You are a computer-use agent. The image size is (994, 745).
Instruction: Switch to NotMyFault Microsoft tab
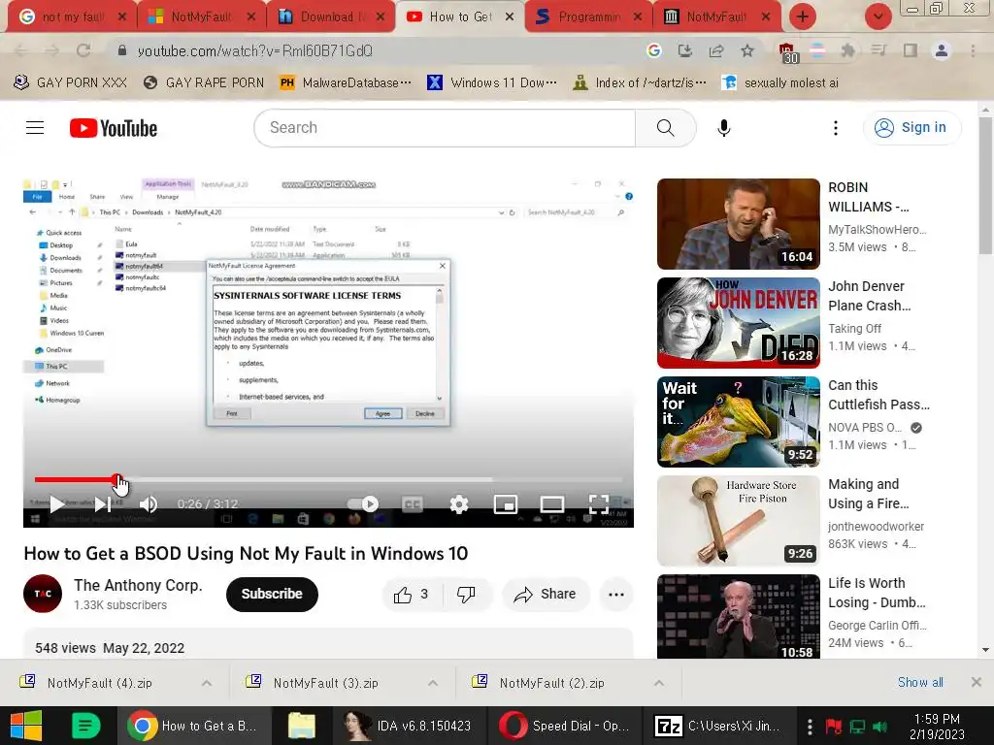click(x=200, y=17)
